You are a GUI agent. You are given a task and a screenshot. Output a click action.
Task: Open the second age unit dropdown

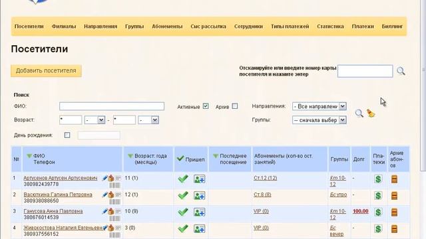pos(148,119)
